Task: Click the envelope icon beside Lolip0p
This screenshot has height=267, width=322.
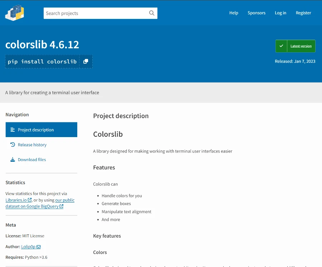Action: click(x=39, y=247)
